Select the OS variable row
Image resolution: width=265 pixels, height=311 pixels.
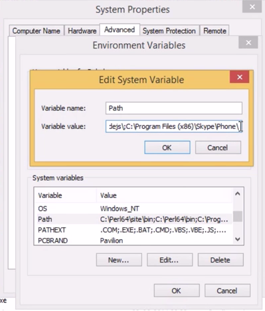pos(133,209)
